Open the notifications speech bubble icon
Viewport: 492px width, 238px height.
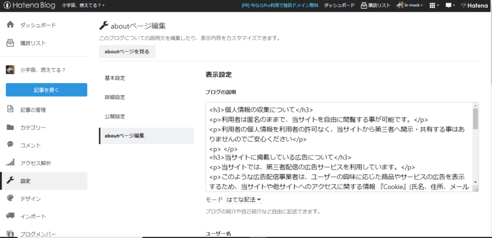click(x=450, y=5)
